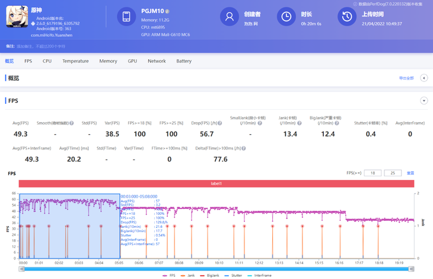The image size is (433, 279).
Task: Click the duration clock icon
Action: coord(286,17)
